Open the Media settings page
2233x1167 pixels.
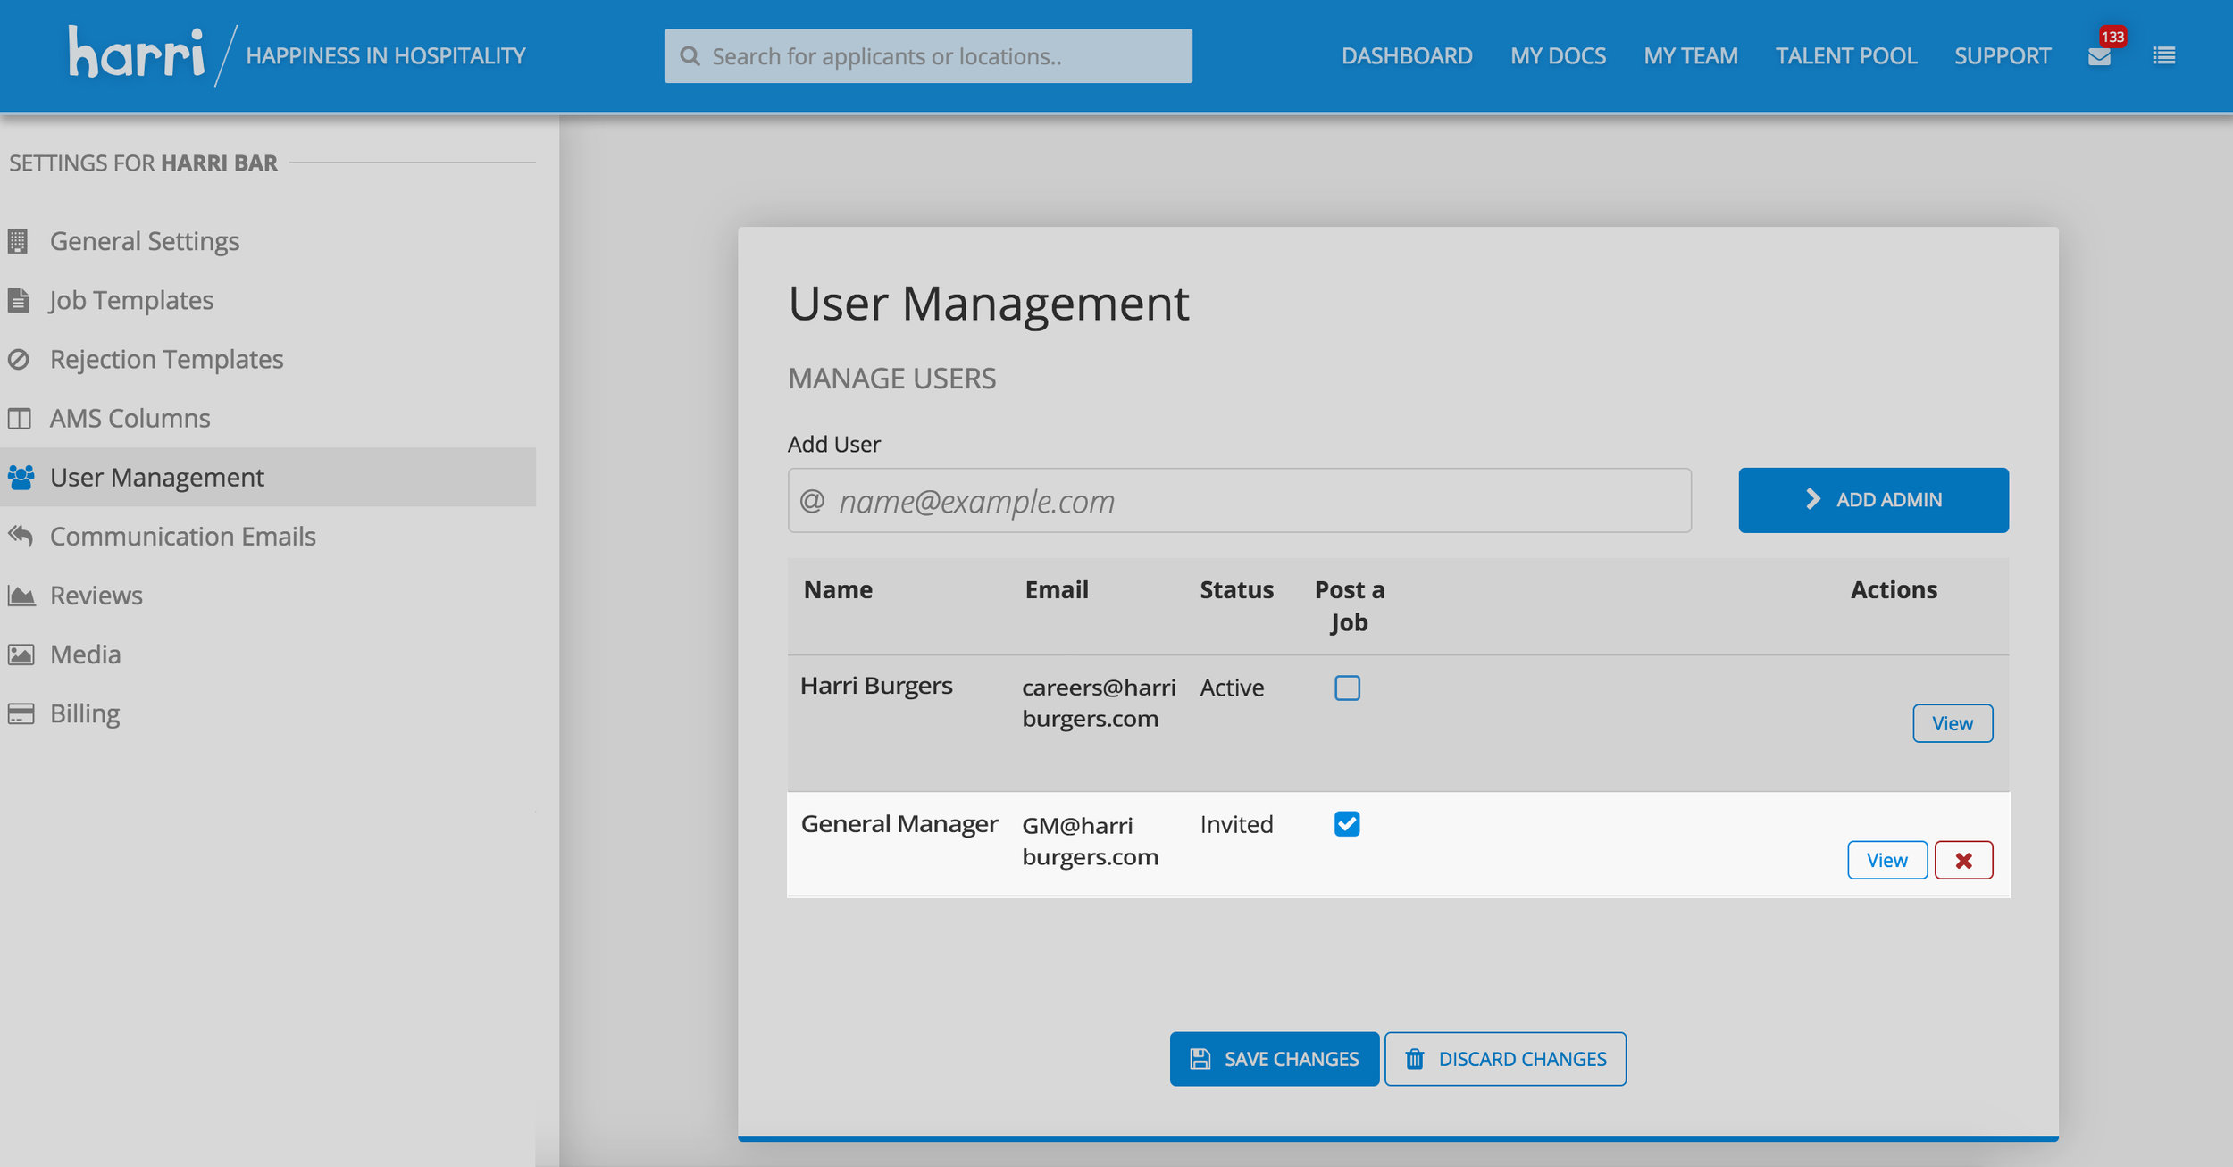[x=85, y=654]
